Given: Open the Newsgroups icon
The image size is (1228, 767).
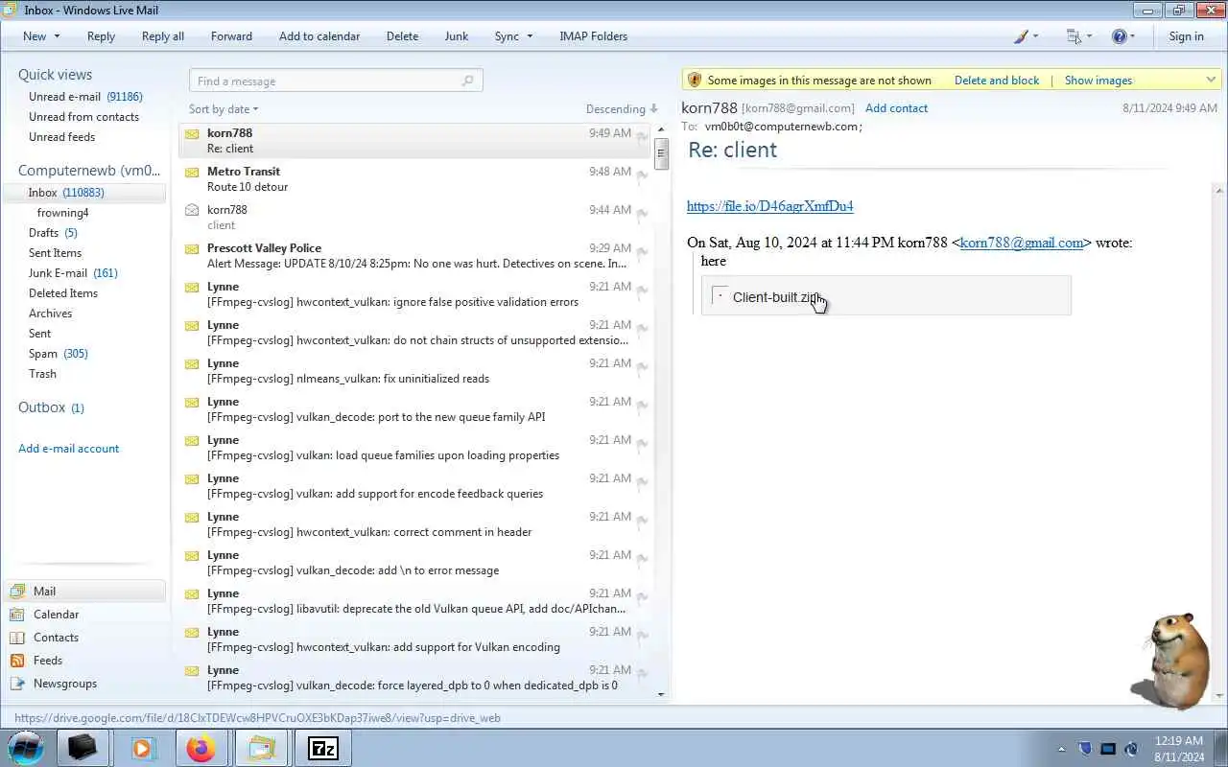Looking at the screenshot, I should (16, 684).
